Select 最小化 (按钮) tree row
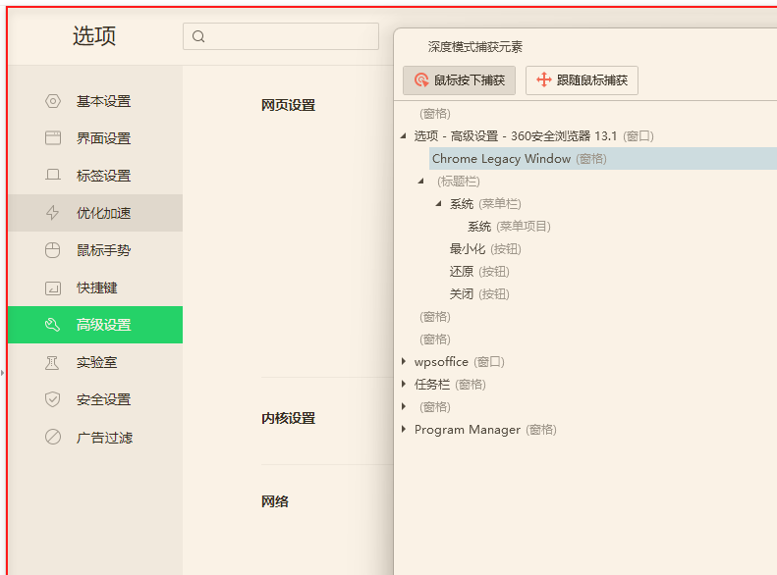The height and width of the screenshot is (575, 777). tap(485, 249)
